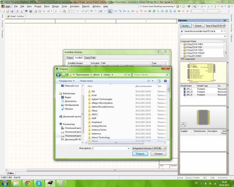Open the file type Integrated Libraries dropdown

point(165,148)
